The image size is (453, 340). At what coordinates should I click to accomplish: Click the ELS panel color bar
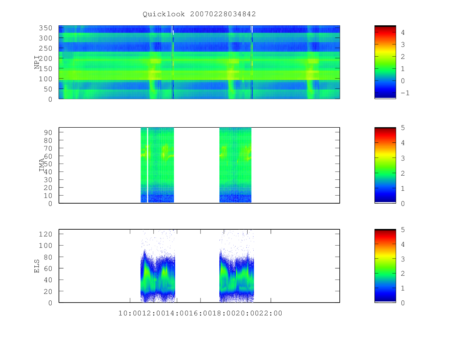point(385,266)
